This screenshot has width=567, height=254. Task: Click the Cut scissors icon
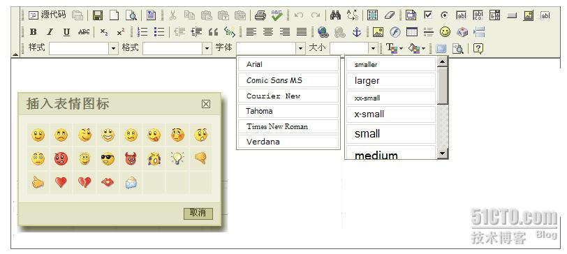point(173,15)
